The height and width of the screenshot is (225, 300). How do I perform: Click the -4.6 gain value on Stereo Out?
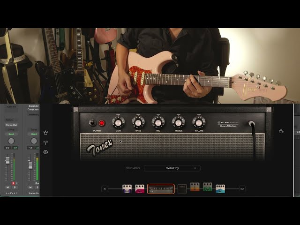click(30, 148)
